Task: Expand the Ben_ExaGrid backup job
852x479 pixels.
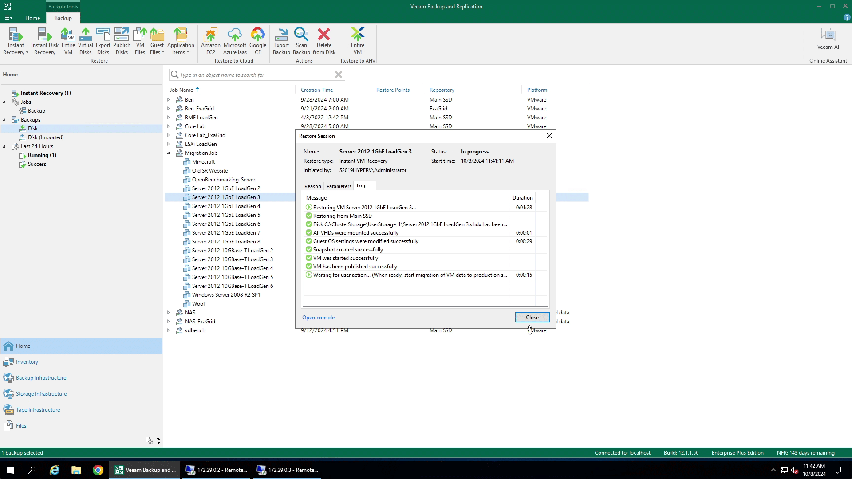Action: (169, 109)
